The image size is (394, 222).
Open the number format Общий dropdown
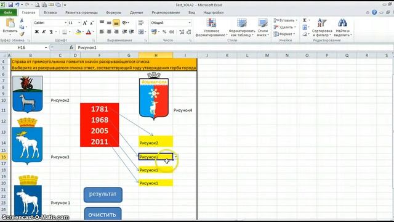coord(190,23)
